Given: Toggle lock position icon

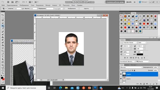Looking at the screenshot, I should [132, 70].
